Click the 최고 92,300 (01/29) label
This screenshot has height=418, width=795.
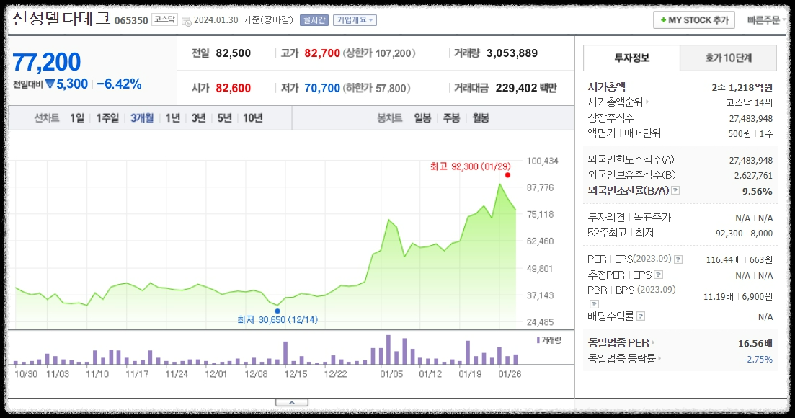tap(471, 166)
